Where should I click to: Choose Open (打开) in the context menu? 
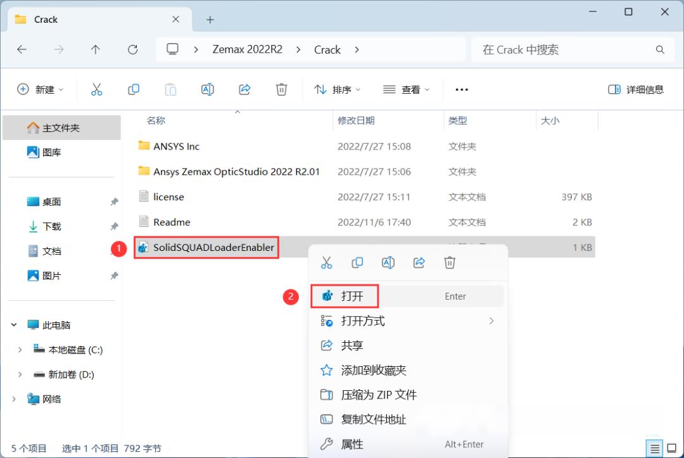point(407,296)
